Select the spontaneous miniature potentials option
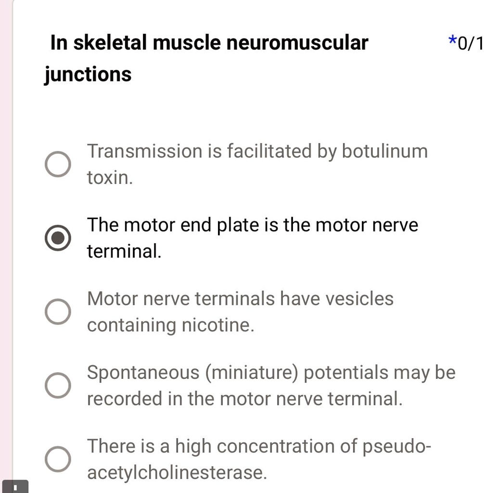The image size is (484, 493). click(x=58, y=385)
